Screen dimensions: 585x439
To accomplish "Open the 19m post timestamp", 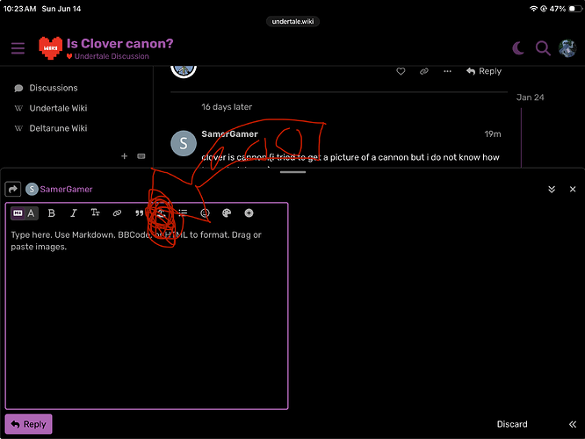I will point(493,134).
